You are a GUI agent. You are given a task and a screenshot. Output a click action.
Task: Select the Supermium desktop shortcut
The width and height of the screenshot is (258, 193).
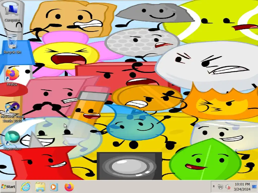pos(12,140)
